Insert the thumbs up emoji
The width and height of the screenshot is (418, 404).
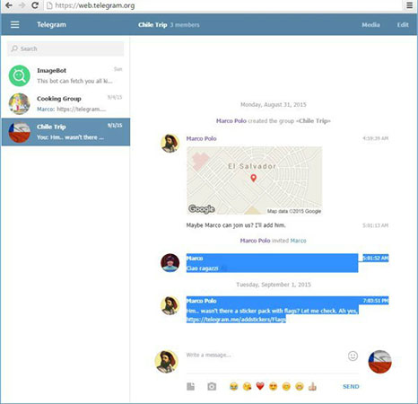312,386
